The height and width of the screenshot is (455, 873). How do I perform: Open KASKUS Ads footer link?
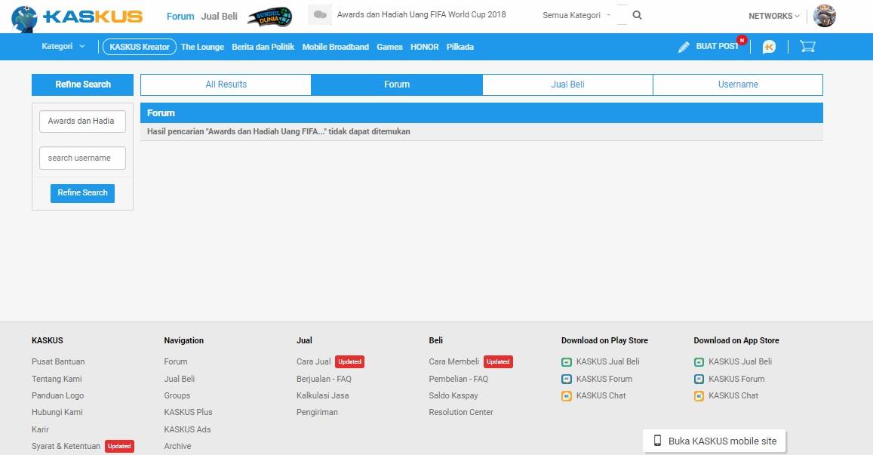click(x=187, y=430)
